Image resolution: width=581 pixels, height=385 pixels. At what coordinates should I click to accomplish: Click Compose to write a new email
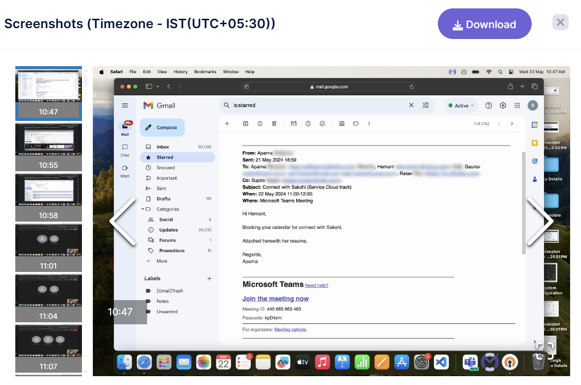[162, 127]
